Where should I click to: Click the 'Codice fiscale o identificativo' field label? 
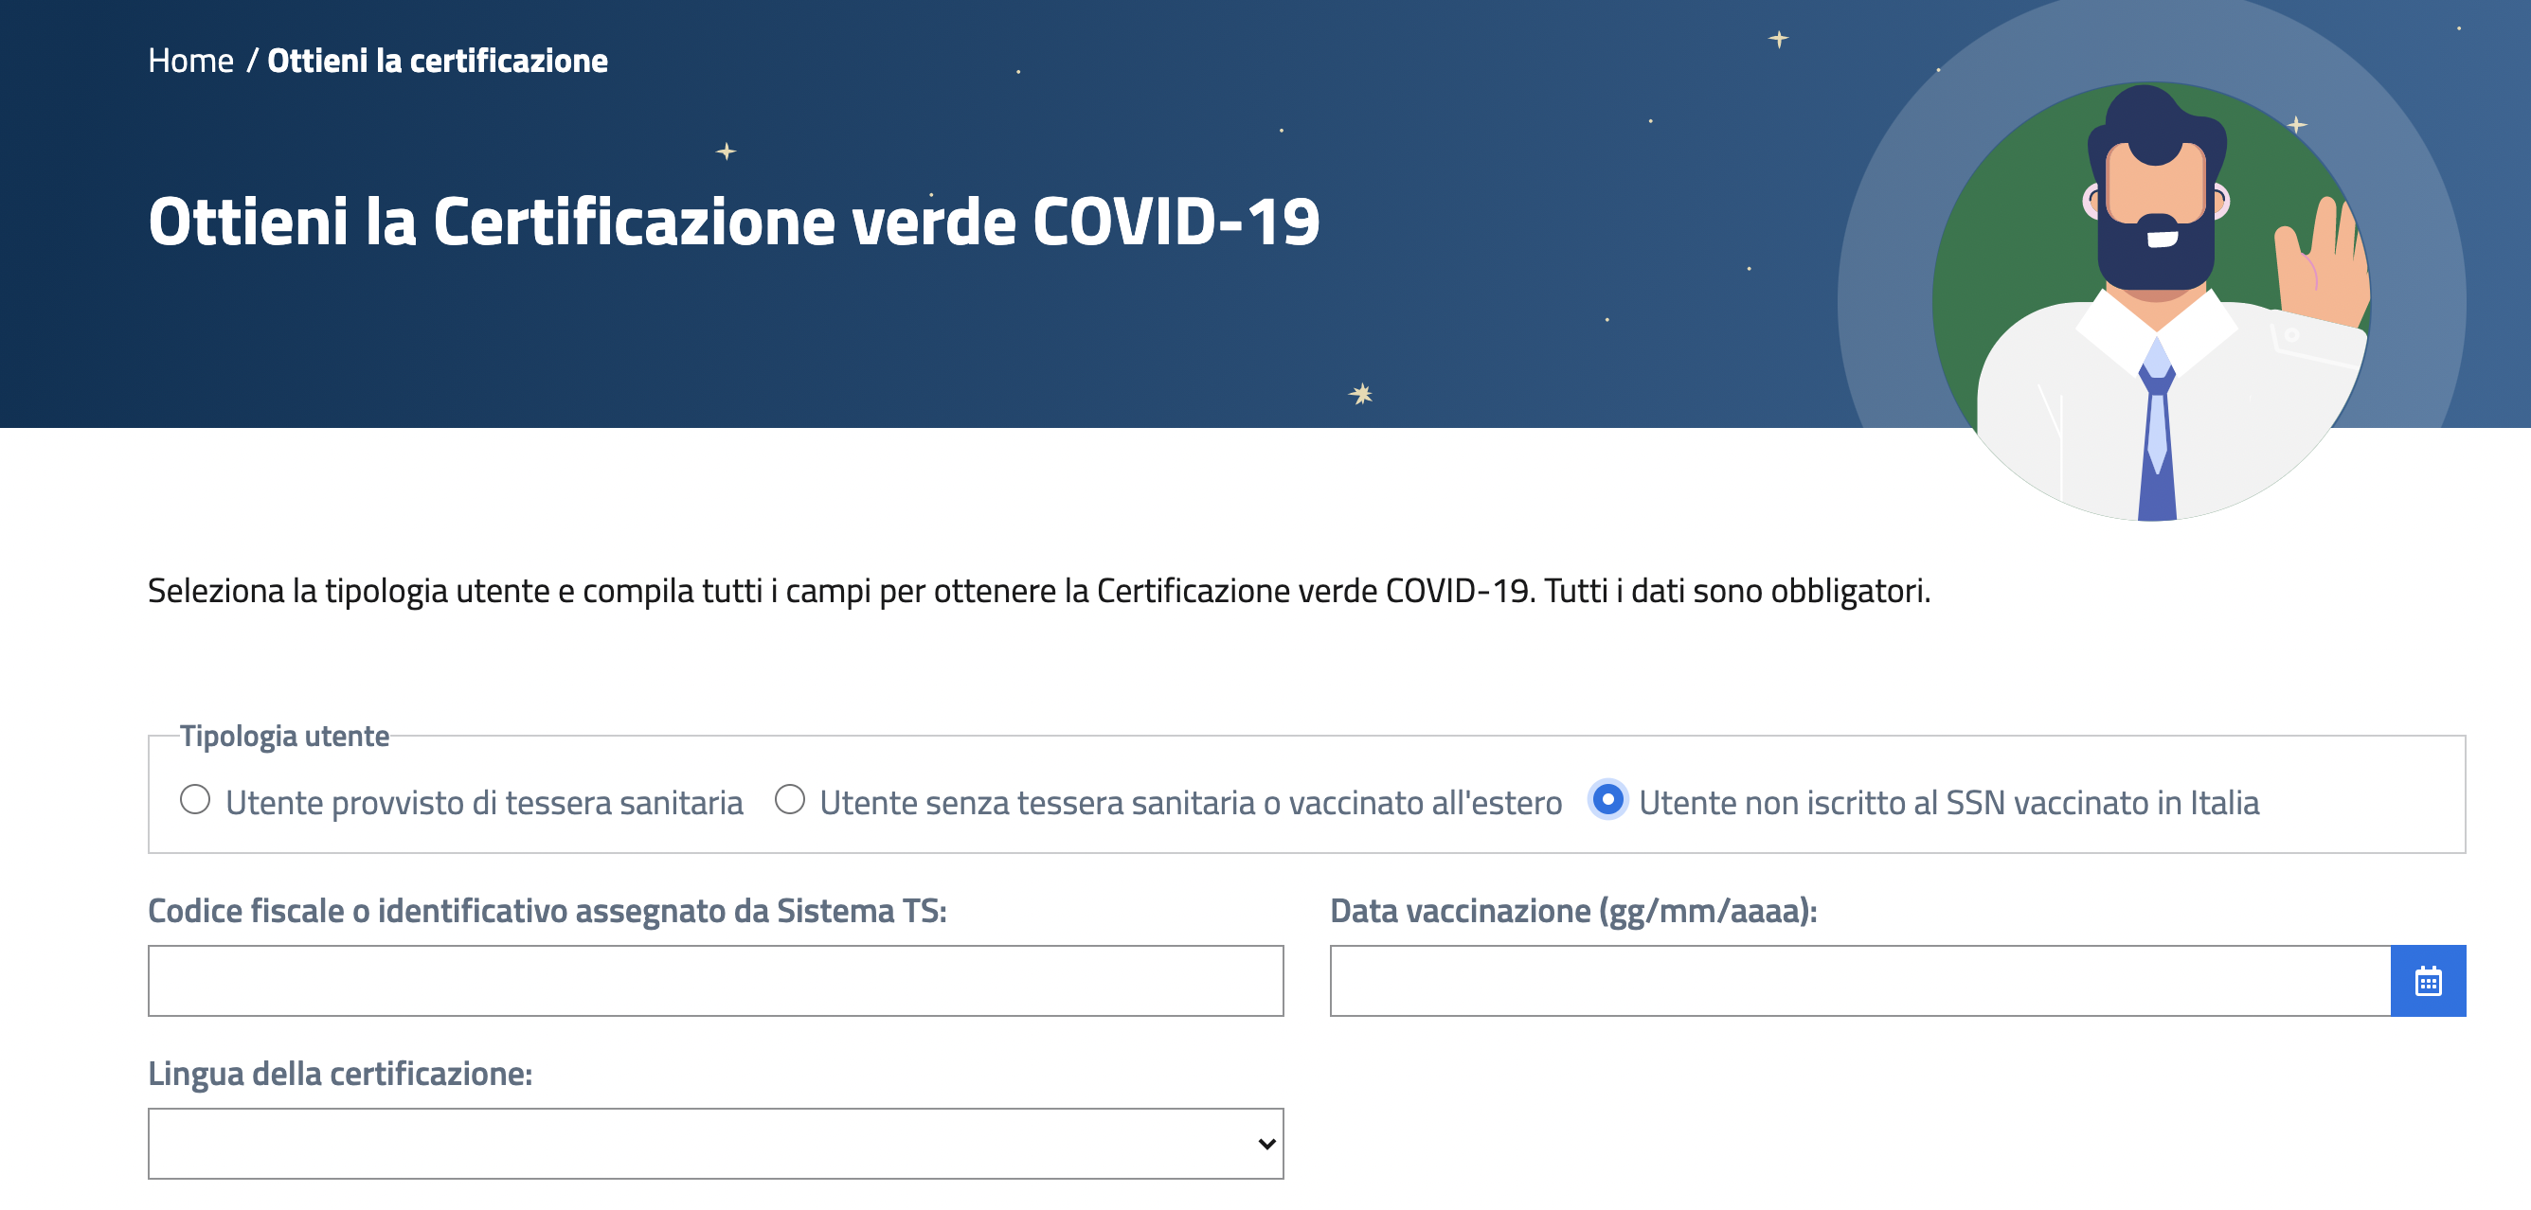(547, 911)
